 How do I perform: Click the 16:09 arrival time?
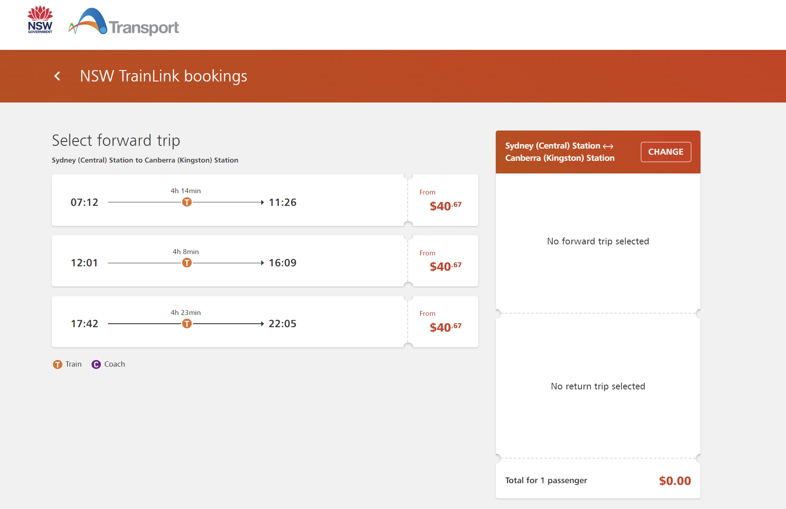point(283,263)
